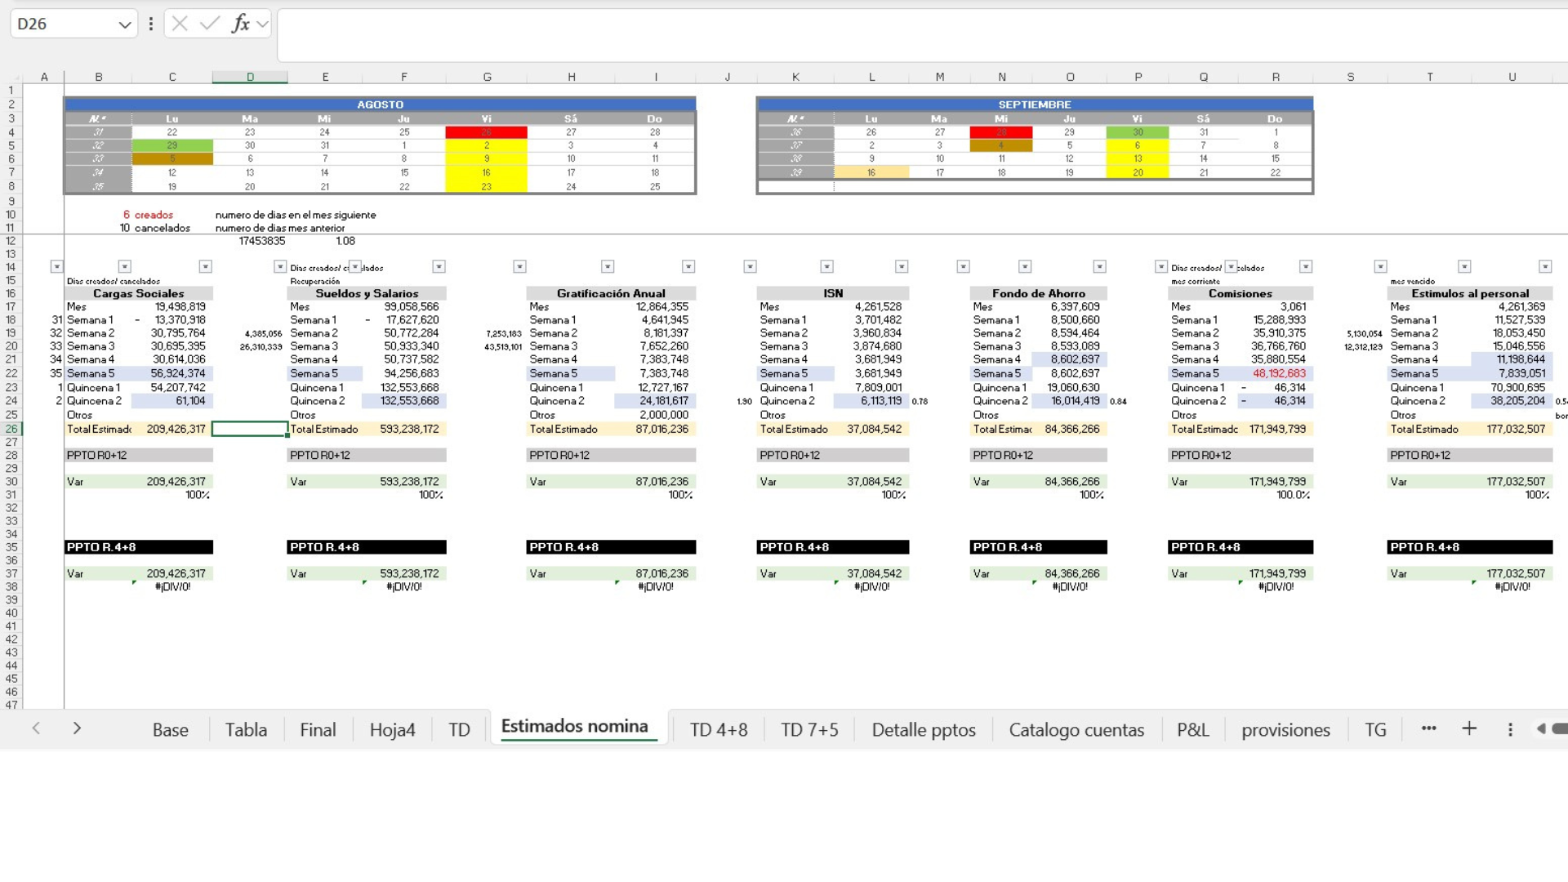Expand the dropdown arrow next to fx
Viewport: 1568px width, 882px height.
click(262, 24)
